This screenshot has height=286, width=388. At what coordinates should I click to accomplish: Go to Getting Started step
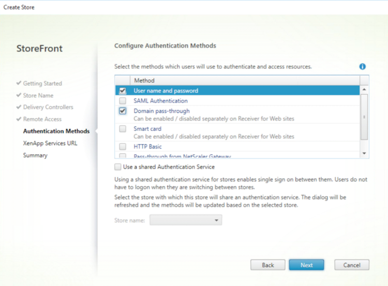pyautogui.click(x=42, y=83)
